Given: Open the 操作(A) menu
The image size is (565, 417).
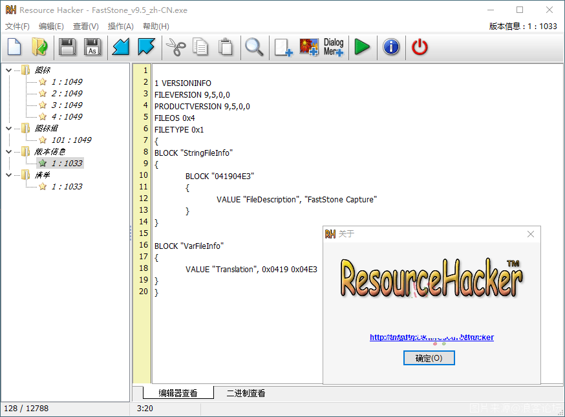Looking at the screenshot, I should coord(120,27).
